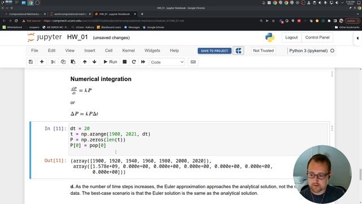Open the command palette keyboard icon
Image resolution: width=362 pixels, height=204 pixels.
[193, 62]
